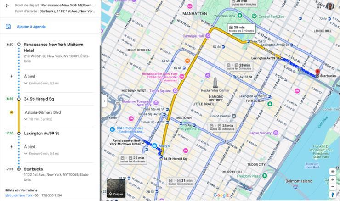Click the Point d'arrivée Starbucks field
Screen dimensions: 340x201
coord(55,11)
